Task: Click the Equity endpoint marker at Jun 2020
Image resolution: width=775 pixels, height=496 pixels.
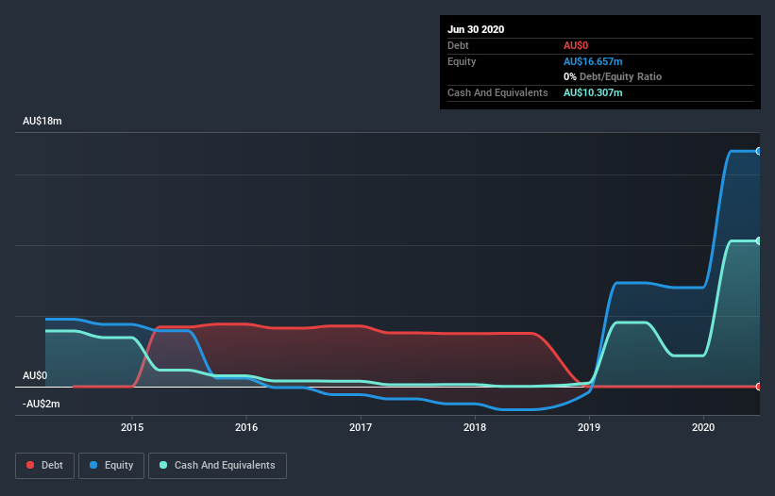Action: (759, 151)
